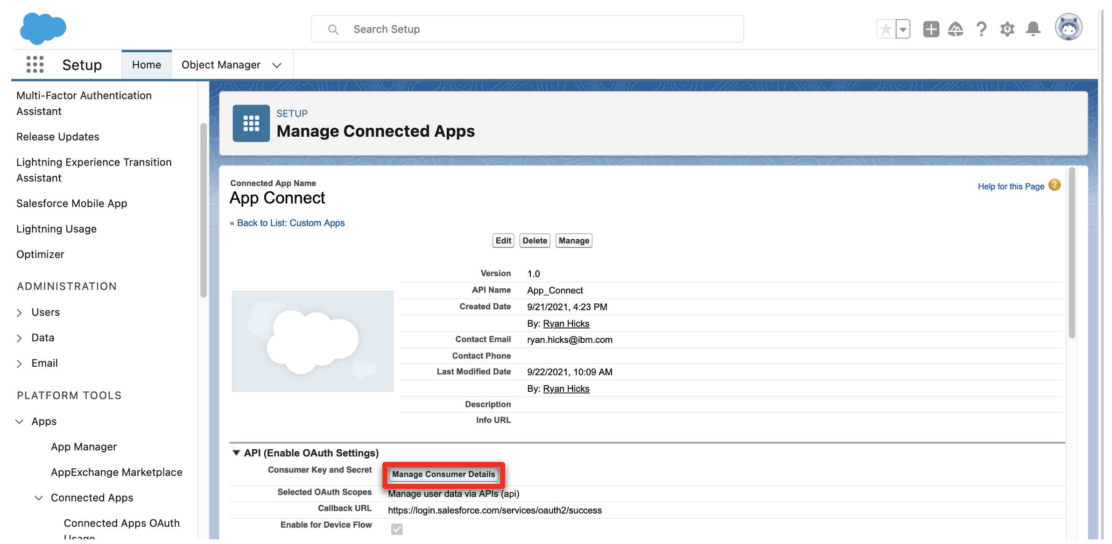This screenshot has height=544, width=1112.
Task: Open Ryan Hicks link under Created Date
Action: click(x=566, y=323)
